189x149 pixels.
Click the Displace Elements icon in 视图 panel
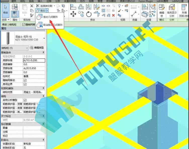(x=126, y=6)
